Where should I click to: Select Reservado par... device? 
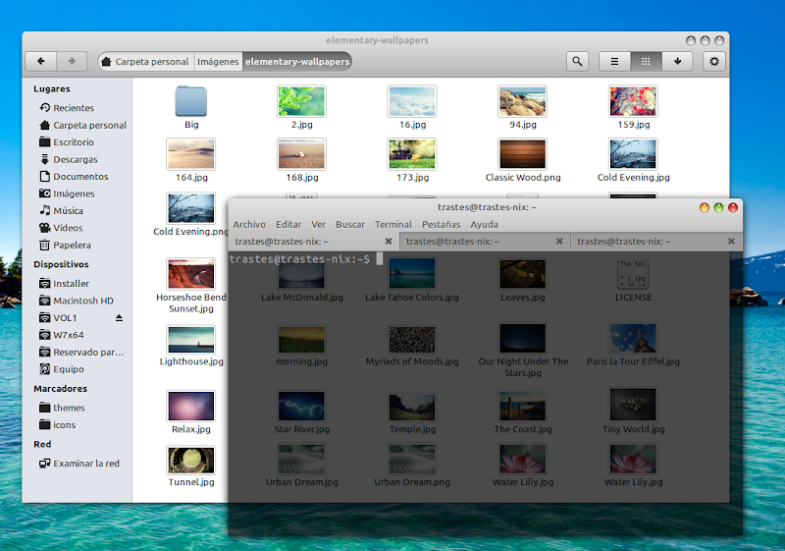[x=80, y=353]
